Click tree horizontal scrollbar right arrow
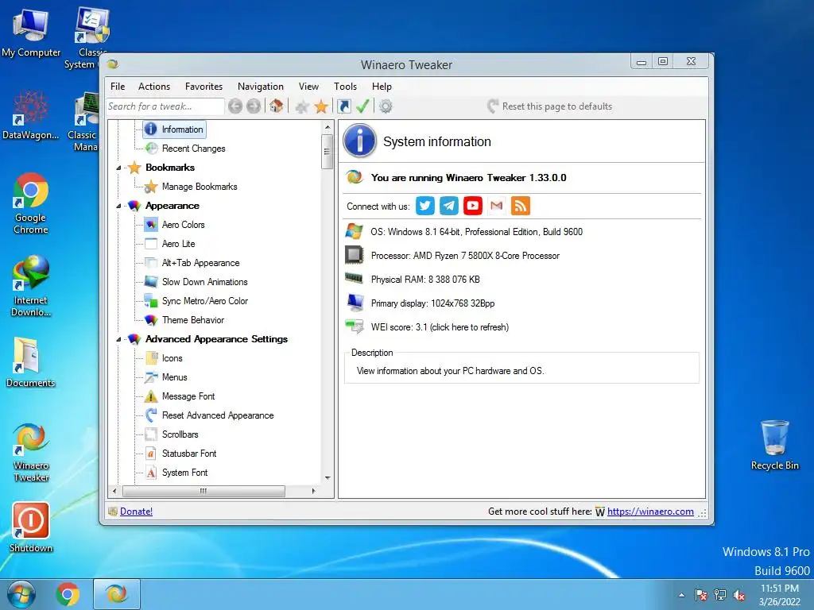This screenshot has height=610, width=814. (x=313, y=491)
